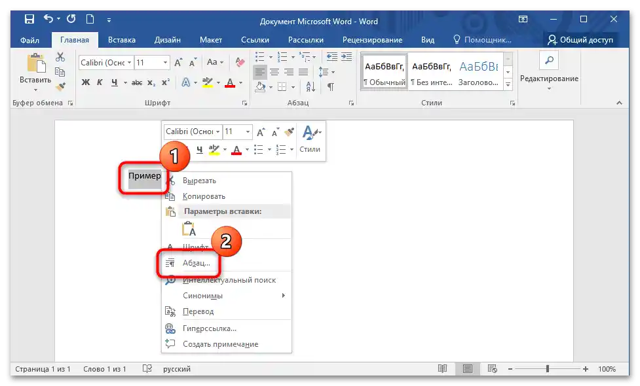Expand the styles gallery
Screen dimensions: 640x386
click(x=508, y=85)
